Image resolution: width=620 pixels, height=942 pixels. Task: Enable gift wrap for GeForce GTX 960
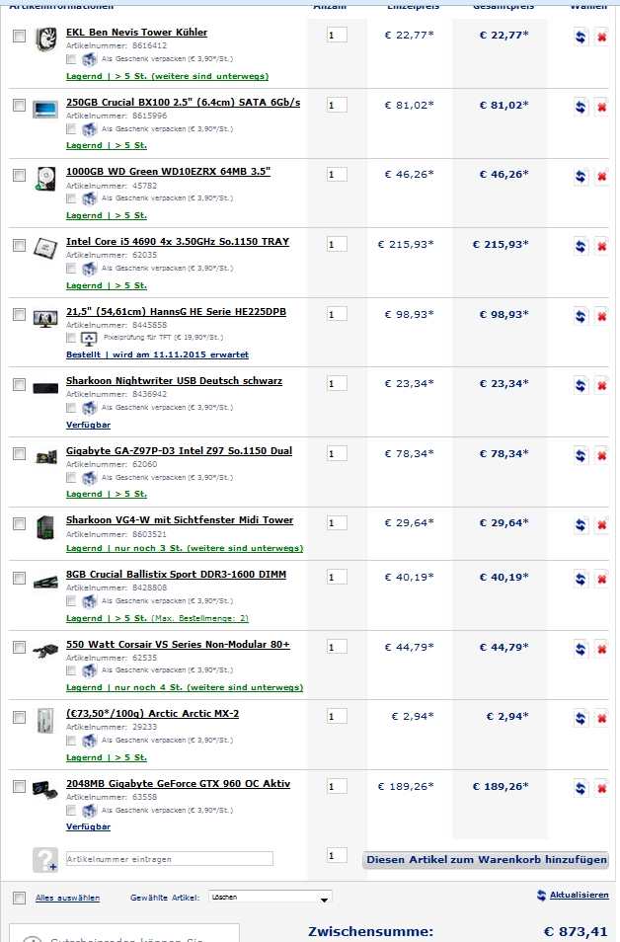[71, 811]
